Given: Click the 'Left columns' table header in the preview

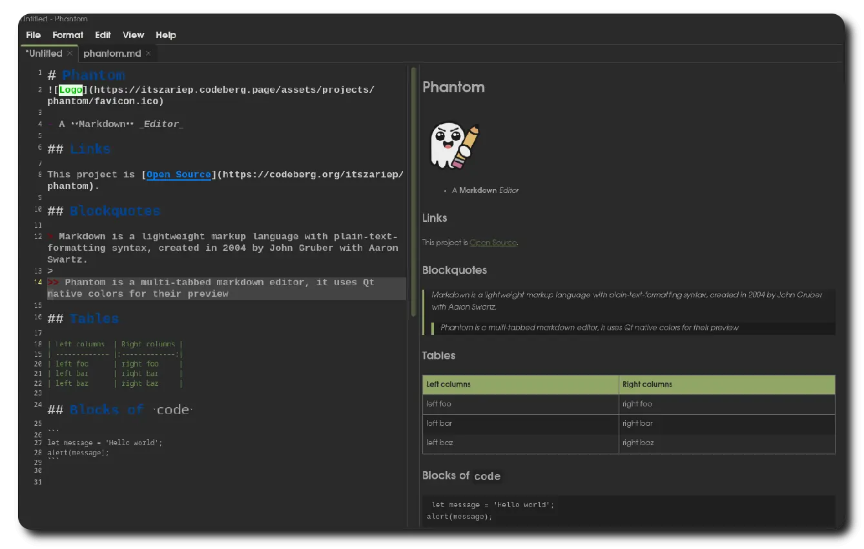Looking at the screenshot, I should pos(449,384).
